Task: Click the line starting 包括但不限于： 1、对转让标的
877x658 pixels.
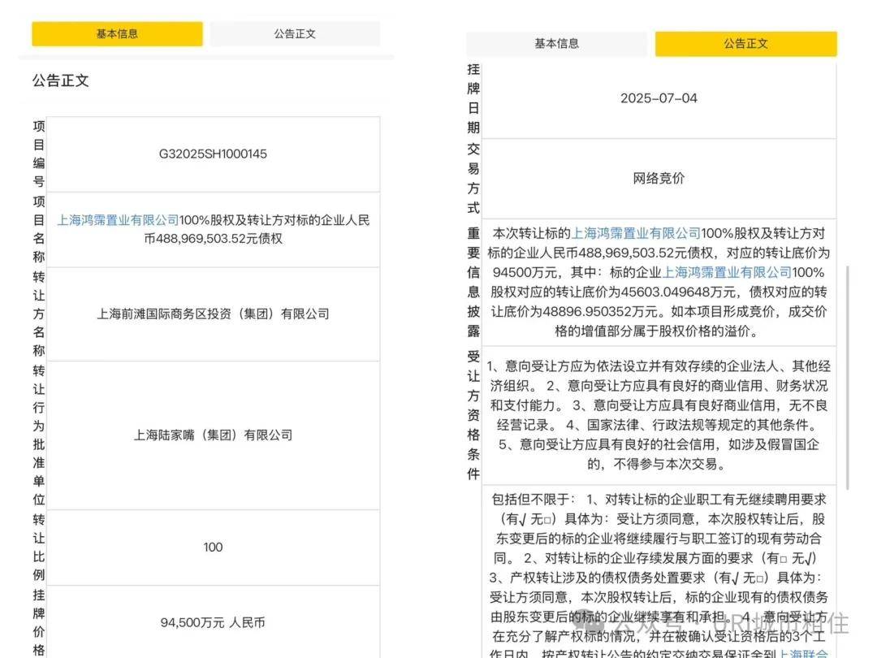Action: (x=659, y=499)
